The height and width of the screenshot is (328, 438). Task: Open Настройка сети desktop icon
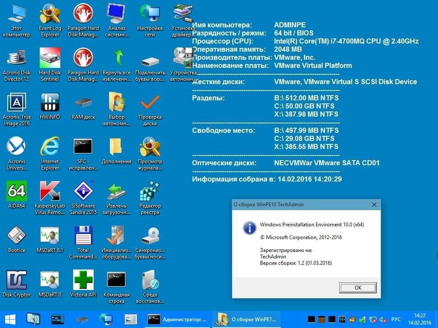150,20
